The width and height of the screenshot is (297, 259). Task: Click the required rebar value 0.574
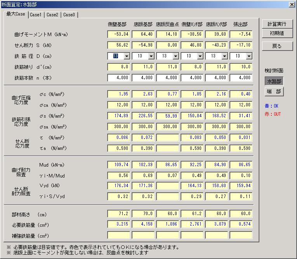click(x=241, y=224)
